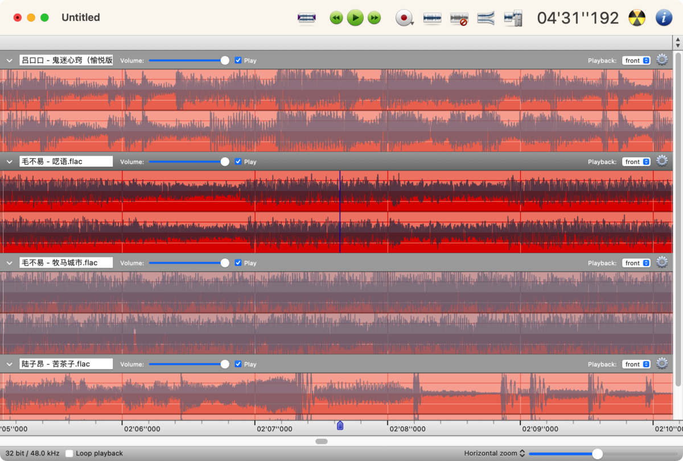Click the volume slider of 鬼迷心窍 track
683x461 pixels.
tap(189, 60)
